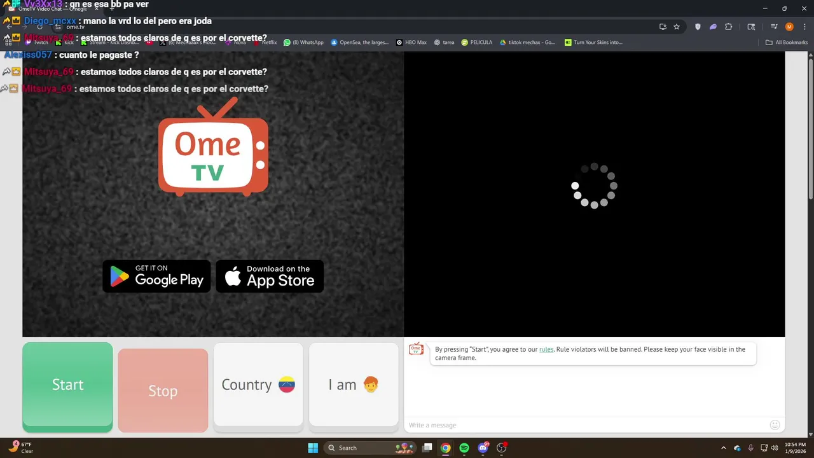Open network settings tray icon
814x458 pixels.
[x=763, y=448]
